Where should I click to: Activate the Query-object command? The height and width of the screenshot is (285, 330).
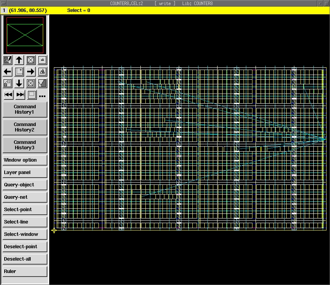[25, 185]
